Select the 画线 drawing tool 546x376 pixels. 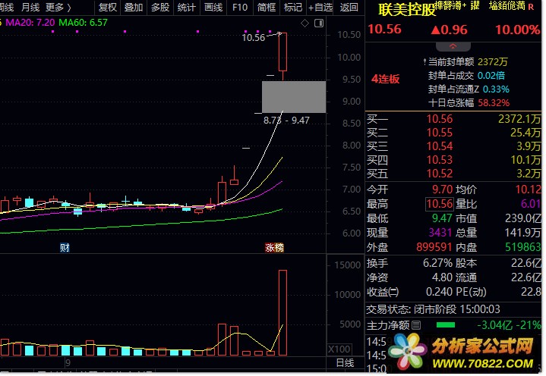pos(213,7)
